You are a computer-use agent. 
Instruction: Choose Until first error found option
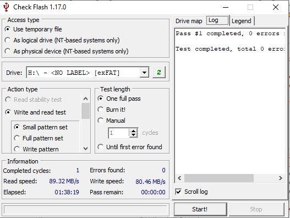130,147
